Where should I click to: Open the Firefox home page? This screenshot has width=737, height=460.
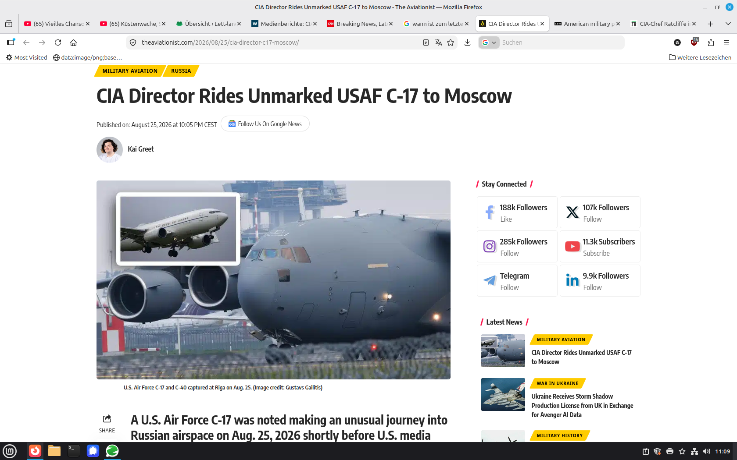(x=74, y=42)
